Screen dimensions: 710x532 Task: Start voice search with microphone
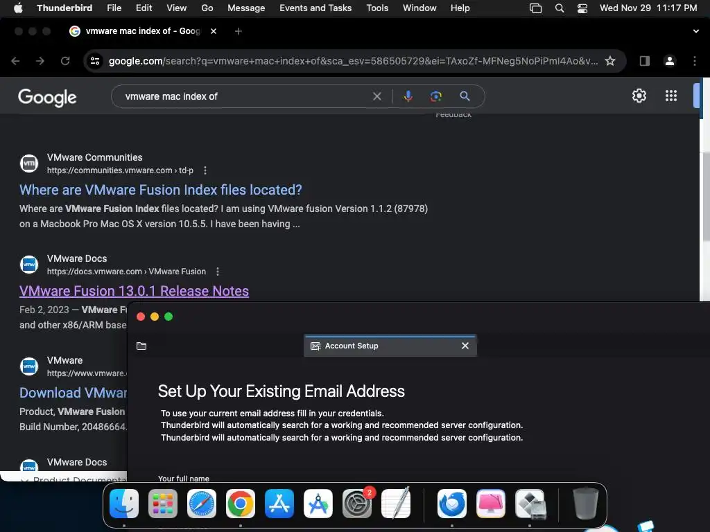tap(408, 96)
